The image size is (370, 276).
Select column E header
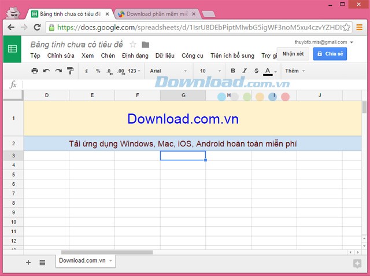click(92, 95)
